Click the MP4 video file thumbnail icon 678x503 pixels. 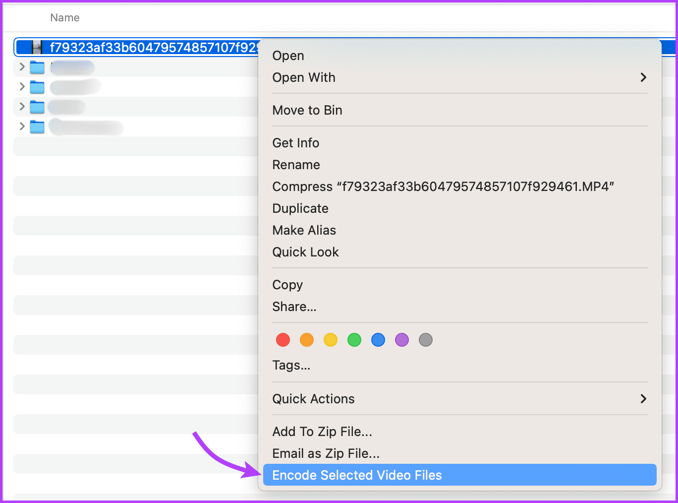(x=37, y=47)
